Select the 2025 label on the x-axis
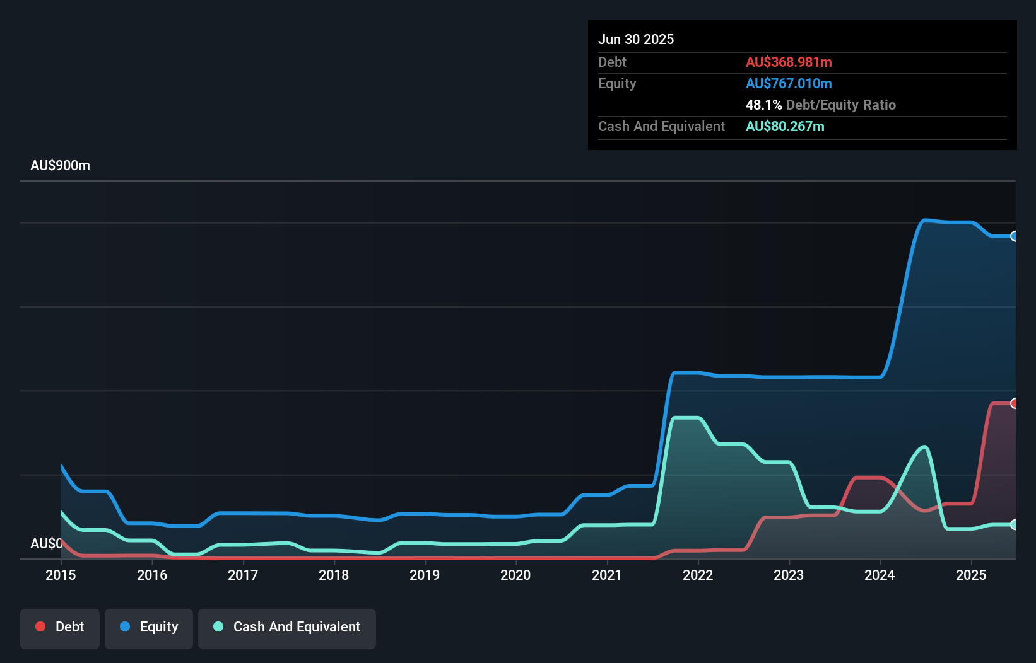 [972, 575]
